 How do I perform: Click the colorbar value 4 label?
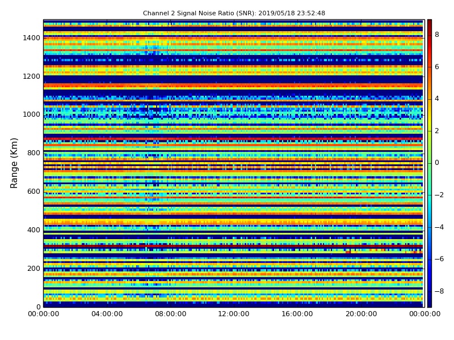pos(437,99)
